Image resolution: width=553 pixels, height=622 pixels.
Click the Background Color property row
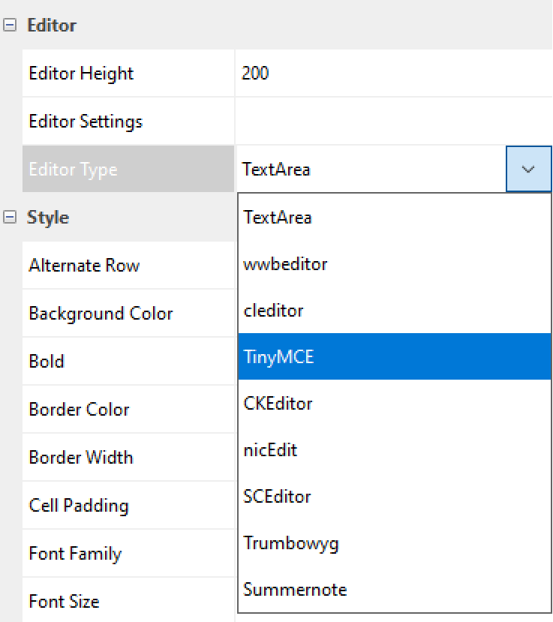pos(101,314)
